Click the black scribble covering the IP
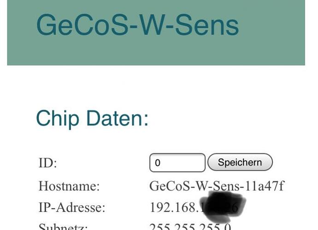 point(222,207)
